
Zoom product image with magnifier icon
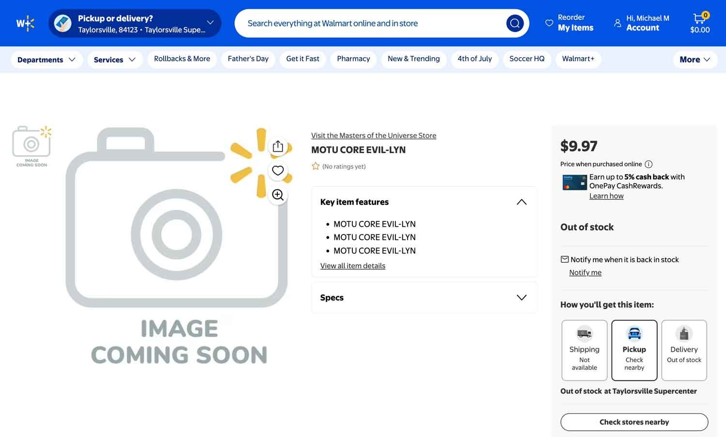[x=278, y=195]
